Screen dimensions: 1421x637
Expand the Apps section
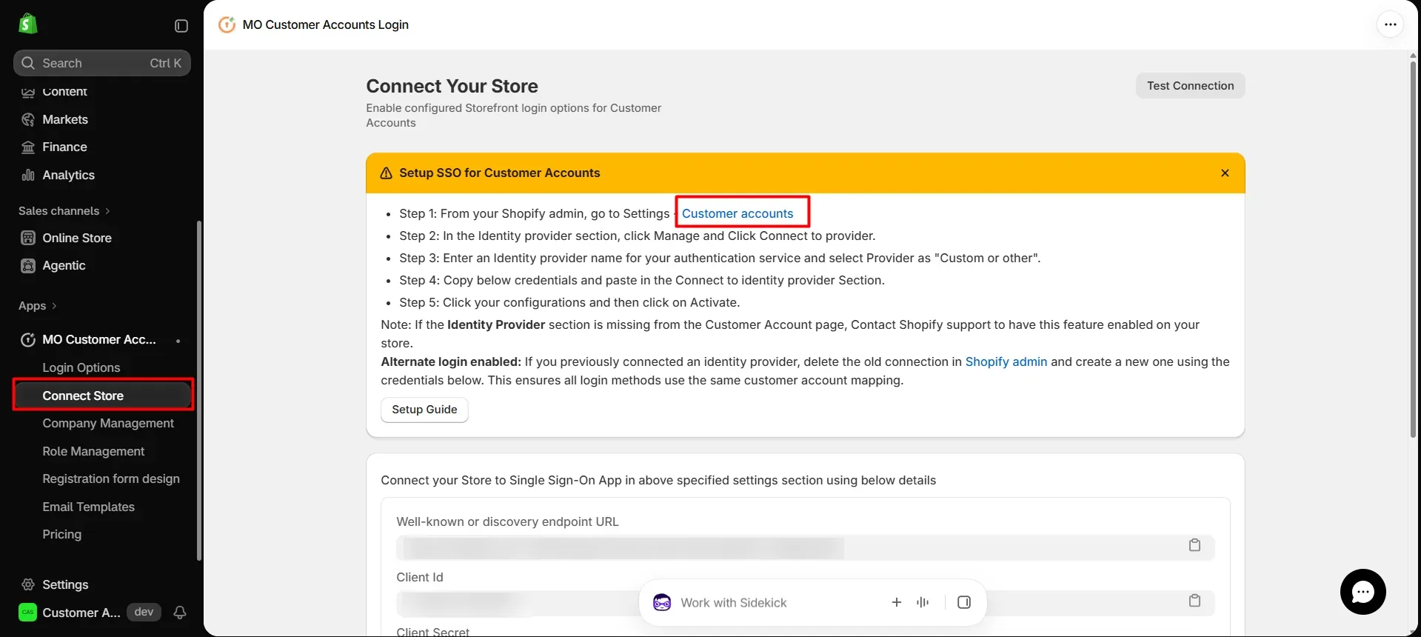[x=38, y=306]
